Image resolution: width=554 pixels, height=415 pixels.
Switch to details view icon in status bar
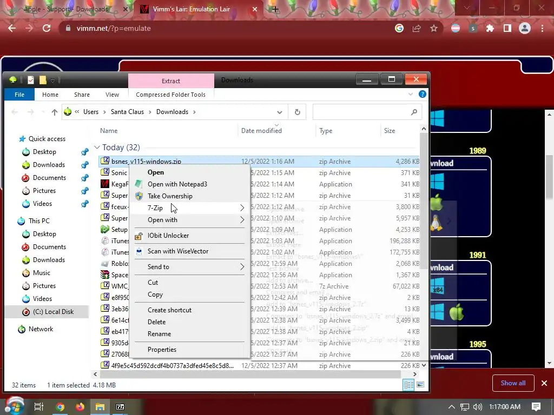click(409, 385)
